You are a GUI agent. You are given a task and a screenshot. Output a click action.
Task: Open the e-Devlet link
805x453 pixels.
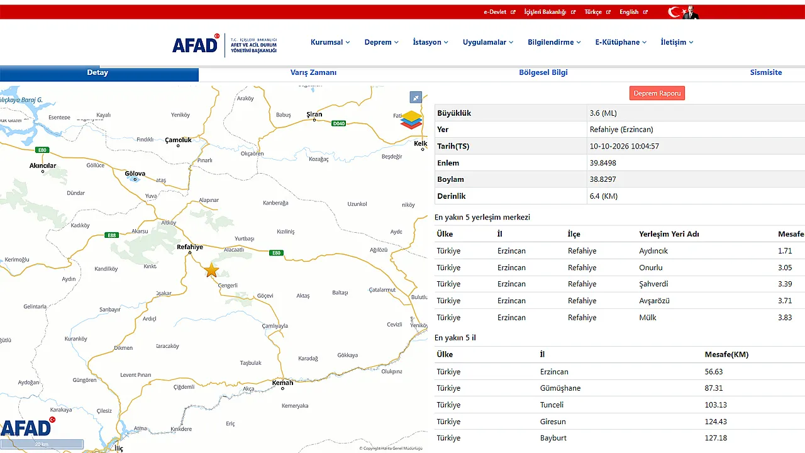point(495,12)
